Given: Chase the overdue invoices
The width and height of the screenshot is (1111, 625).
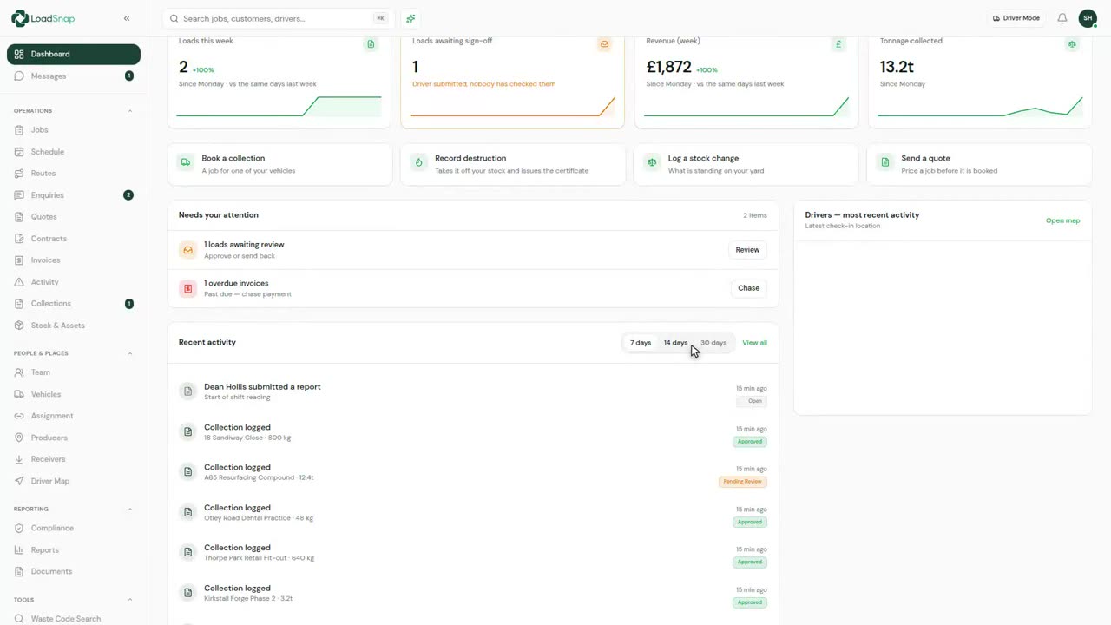Looking at the screenshot, I should point(748,288).
